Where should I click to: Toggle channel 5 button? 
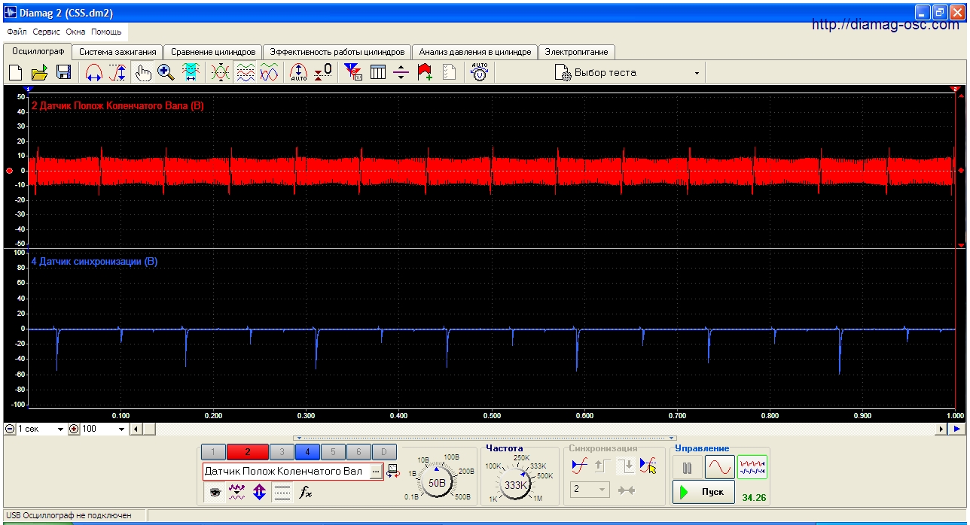pyautogui.click(x=333, y=452)
